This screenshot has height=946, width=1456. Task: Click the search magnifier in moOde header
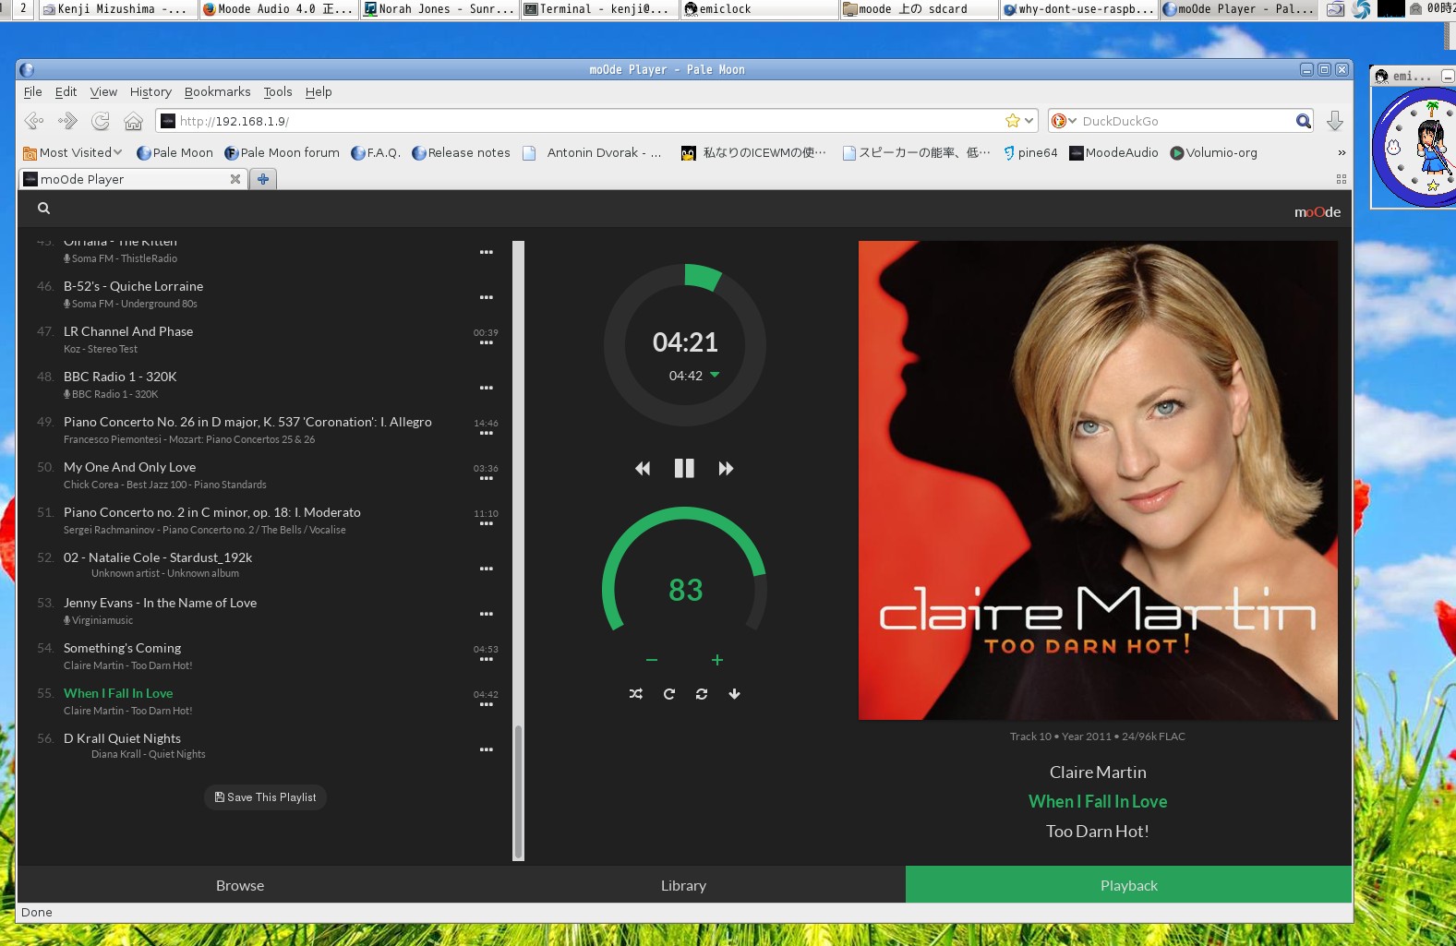tap(43, 209)
